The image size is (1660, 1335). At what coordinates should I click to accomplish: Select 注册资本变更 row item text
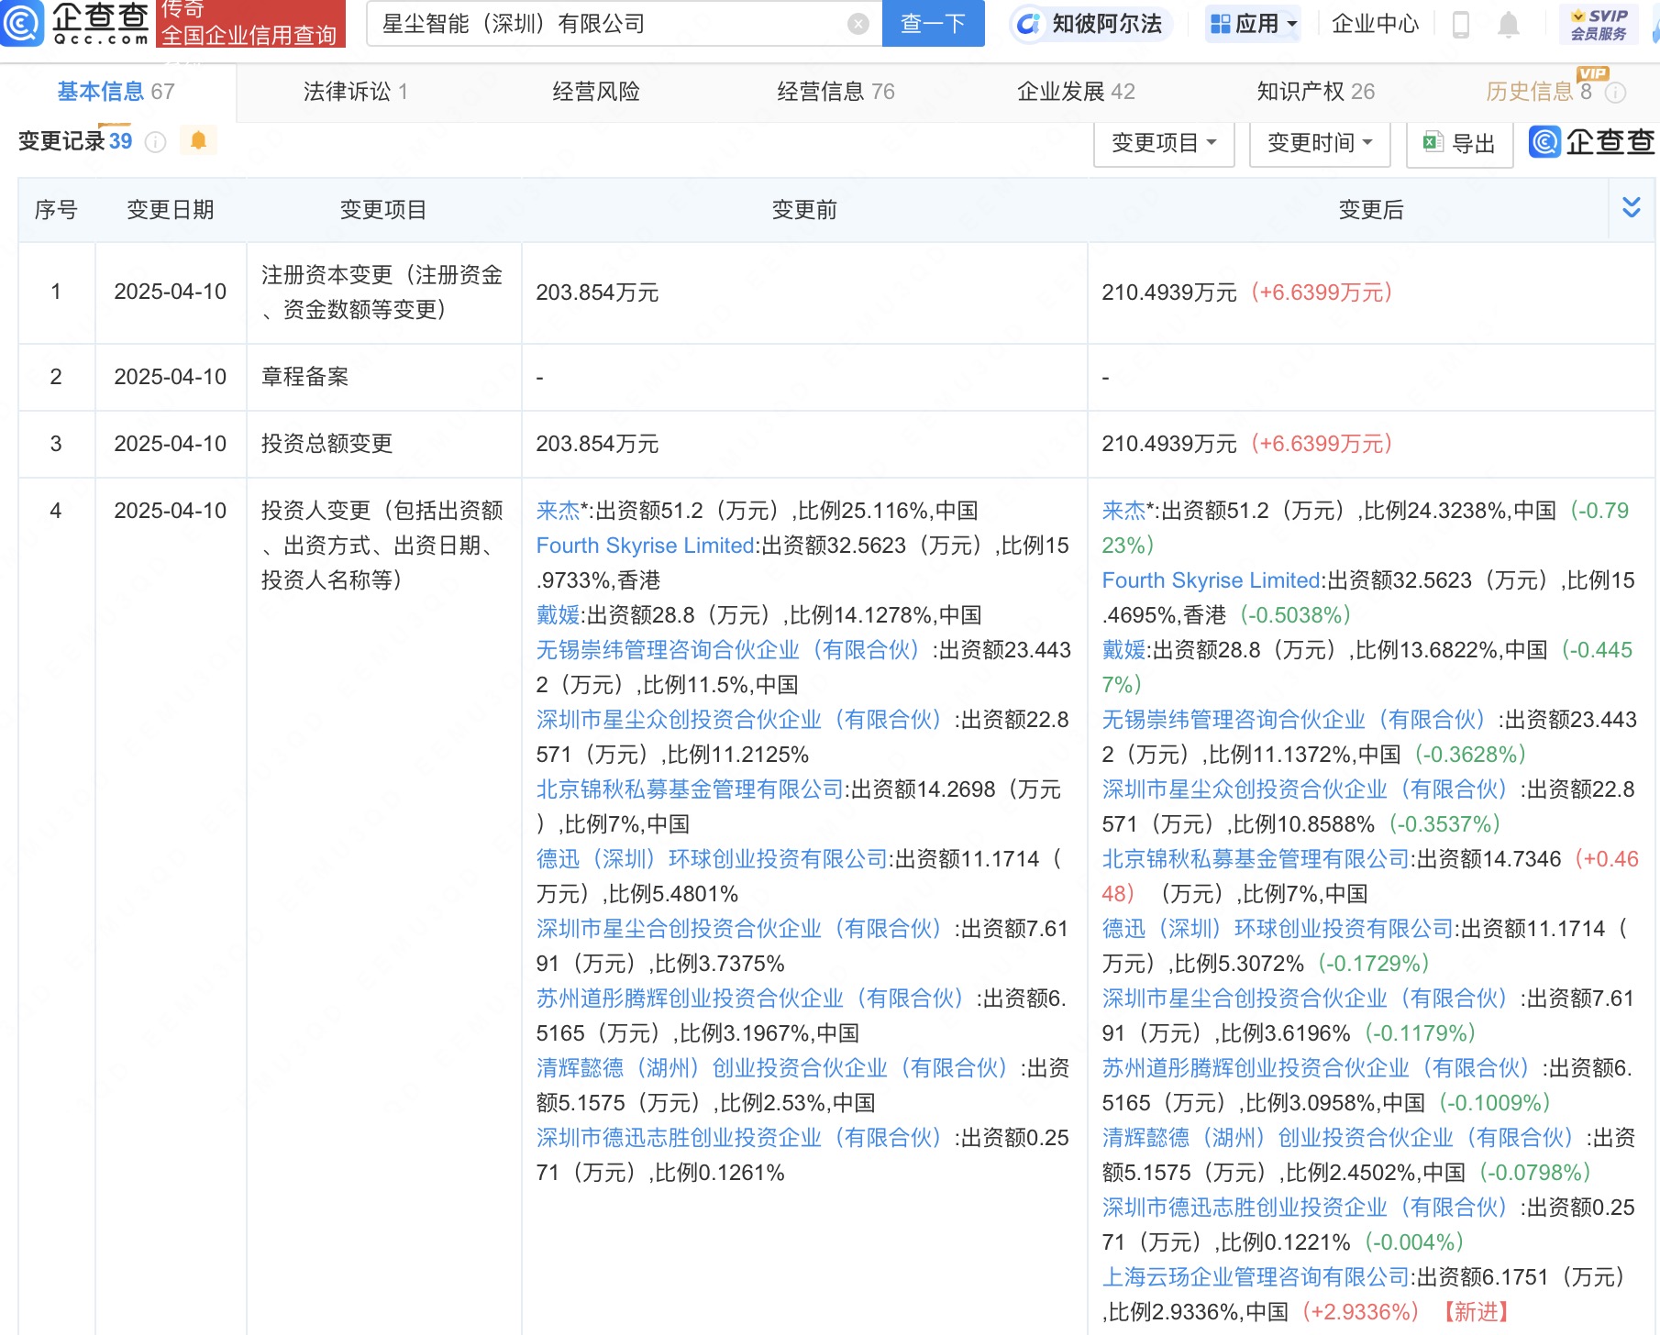click(x=382, y=292)
